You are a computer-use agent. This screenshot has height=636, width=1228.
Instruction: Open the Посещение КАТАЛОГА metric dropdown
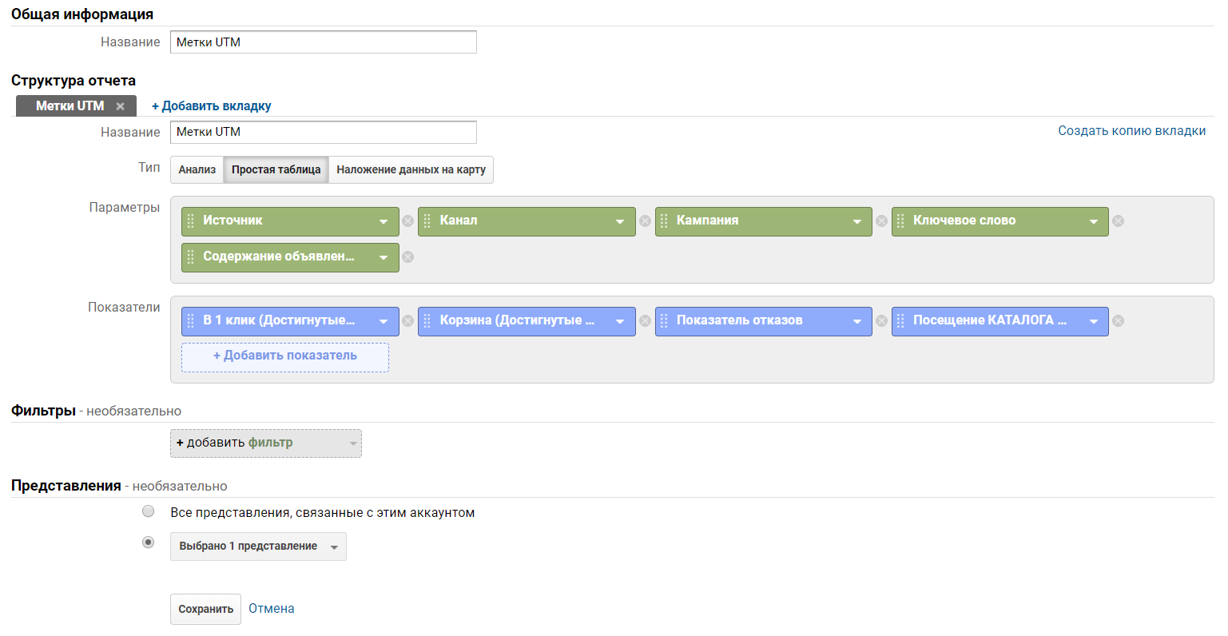(x=1094, y=321)
